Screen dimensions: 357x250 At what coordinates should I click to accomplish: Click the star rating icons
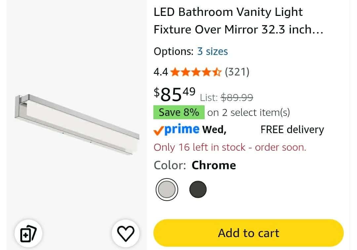(196, 72)
